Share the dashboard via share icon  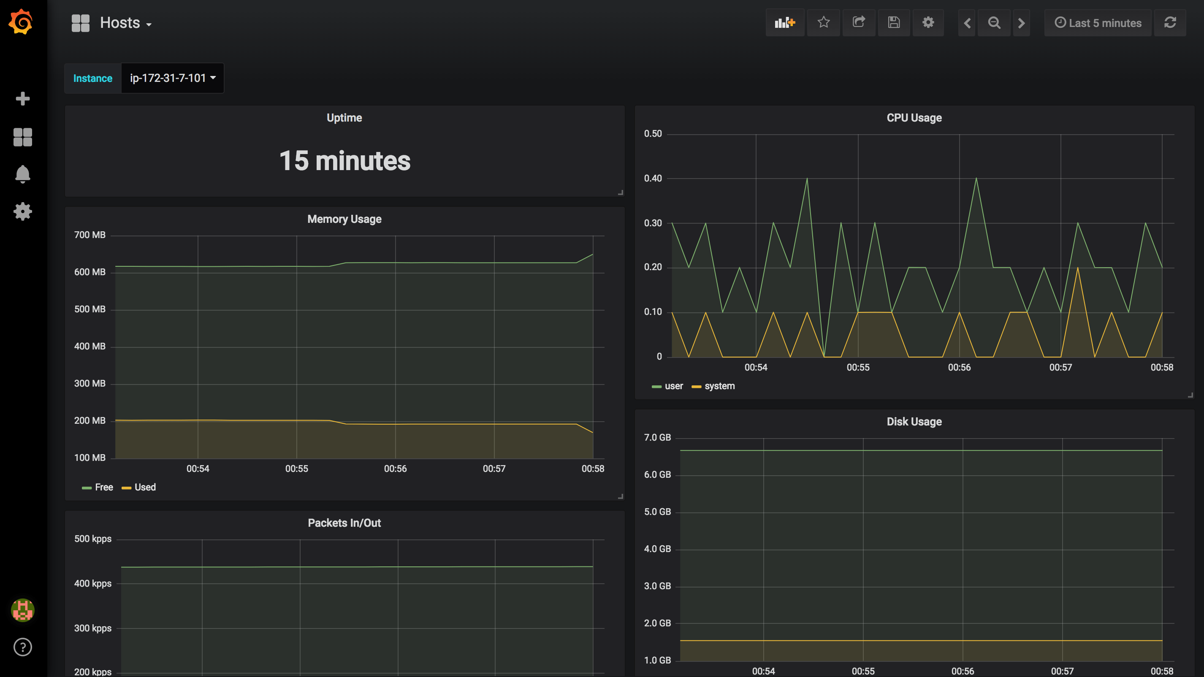pyautogui.click(x=859, y=22)
